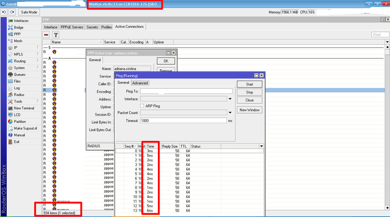Sort ping results by Status column
This screenshot has height=217, width=390.
coord(205,146)
